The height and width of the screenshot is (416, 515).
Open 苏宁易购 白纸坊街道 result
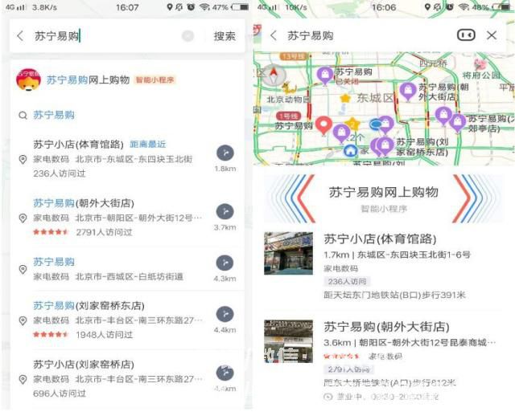127,269
